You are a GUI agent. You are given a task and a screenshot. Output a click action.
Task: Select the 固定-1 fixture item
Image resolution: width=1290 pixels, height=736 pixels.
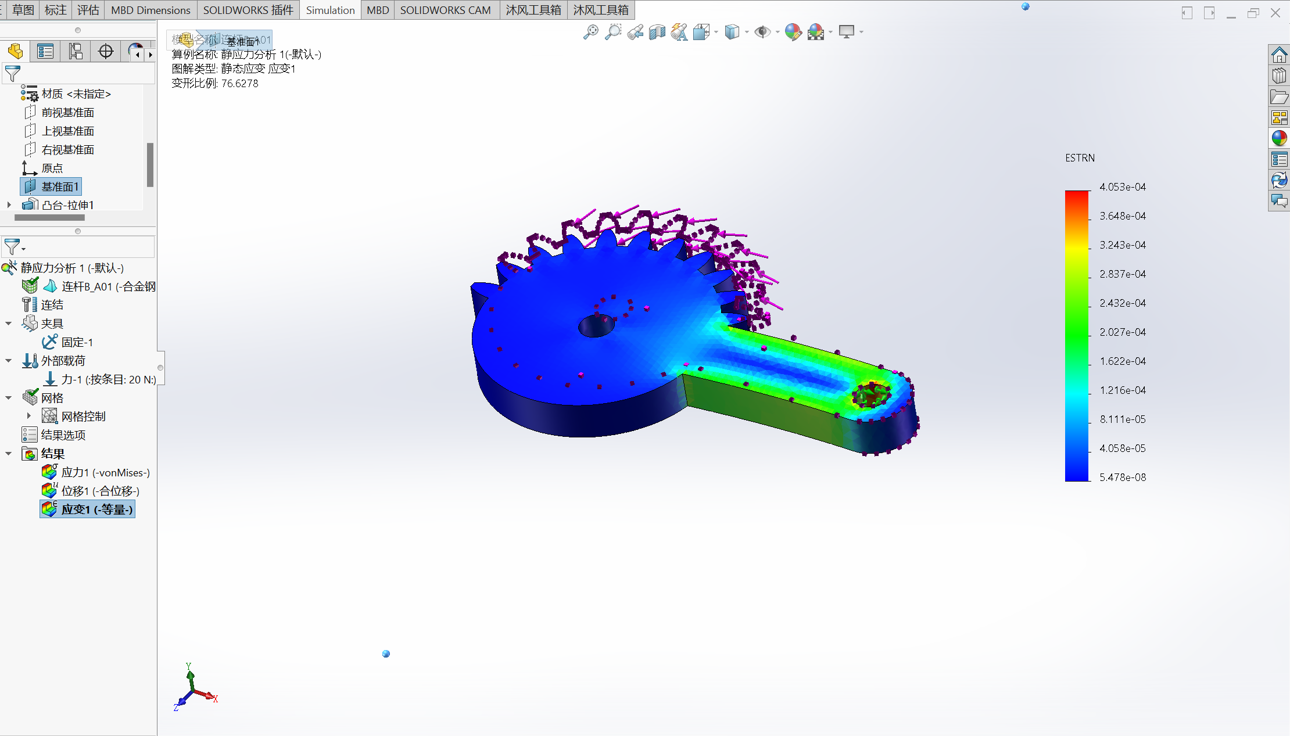[67, 342]
